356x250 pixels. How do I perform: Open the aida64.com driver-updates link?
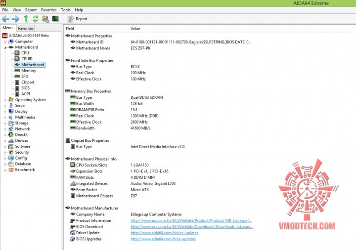(164, 233)
